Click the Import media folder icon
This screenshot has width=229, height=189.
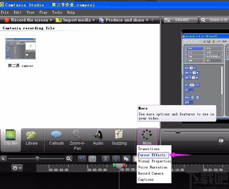tap(59, 20)
